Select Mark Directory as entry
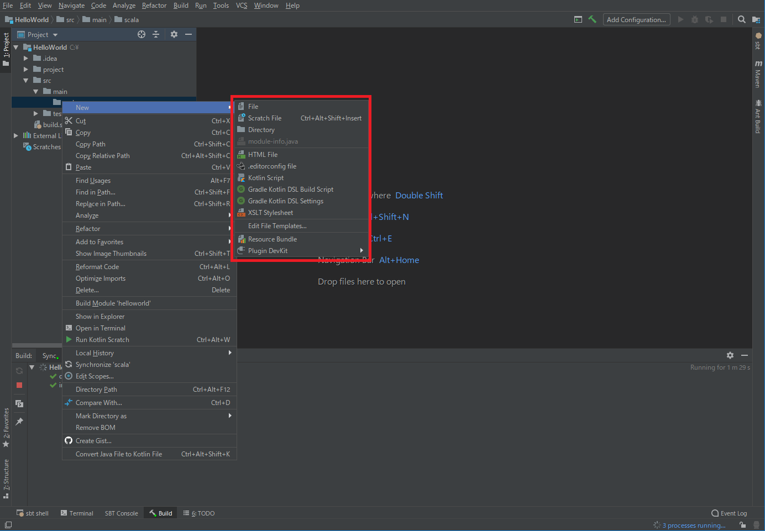This screenshot has height=531, width=765. coord(149,416)
